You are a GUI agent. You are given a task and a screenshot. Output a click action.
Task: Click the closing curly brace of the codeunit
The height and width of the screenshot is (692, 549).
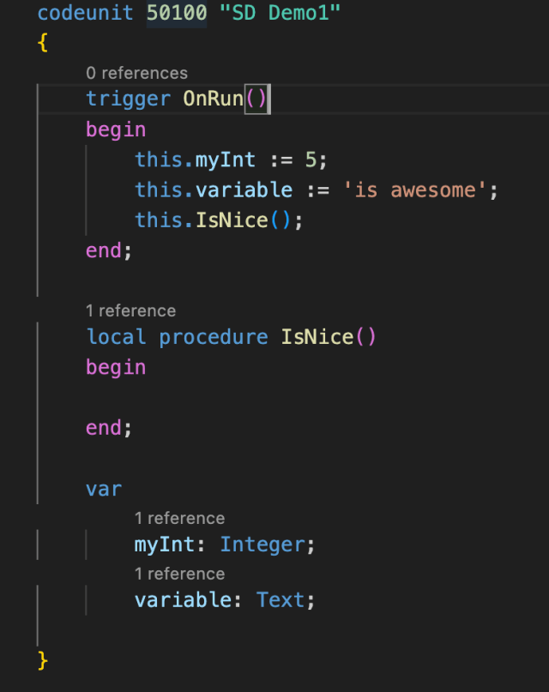[43, 660]
